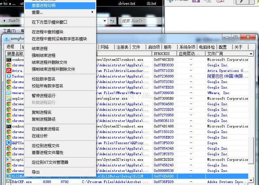
Task: Choose 复制进程路径
Action: (x=60, y=119)
